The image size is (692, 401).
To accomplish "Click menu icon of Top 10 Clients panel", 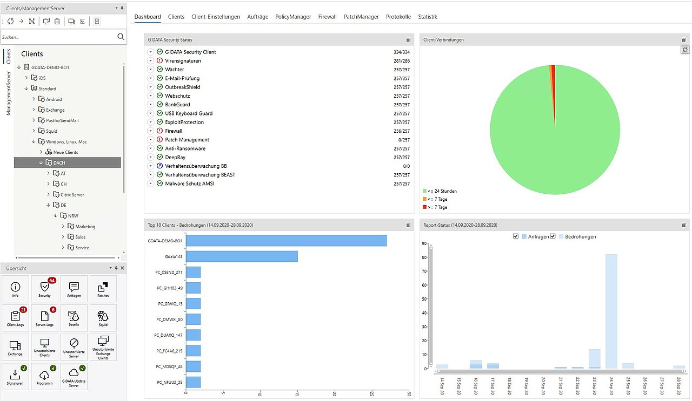I will (409, 225).
